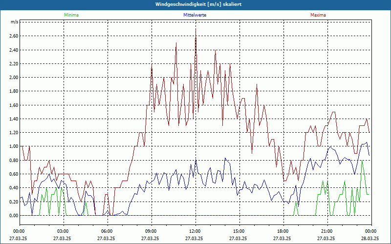
Task: Click the green Minima legend label
Action: point(71,15)
